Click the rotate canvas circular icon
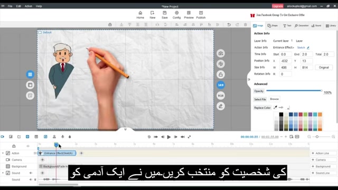The width and height of the screenshot is (338, 190). [x=221, y=64]
